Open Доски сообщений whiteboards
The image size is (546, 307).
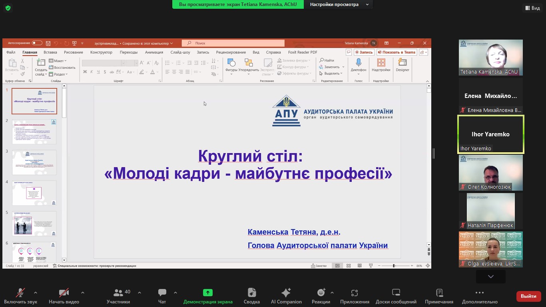click(396, 296)
